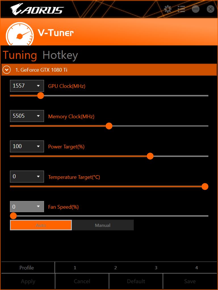
Task: Click the Temperature Target(°C) label
Action: (x=74, y=177)
